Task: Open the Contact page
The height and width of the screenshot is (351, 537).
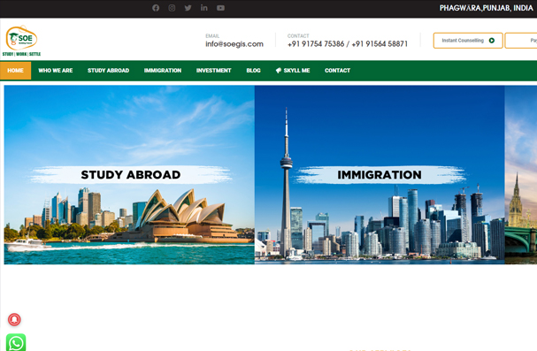Action: [x=337, y=71]
